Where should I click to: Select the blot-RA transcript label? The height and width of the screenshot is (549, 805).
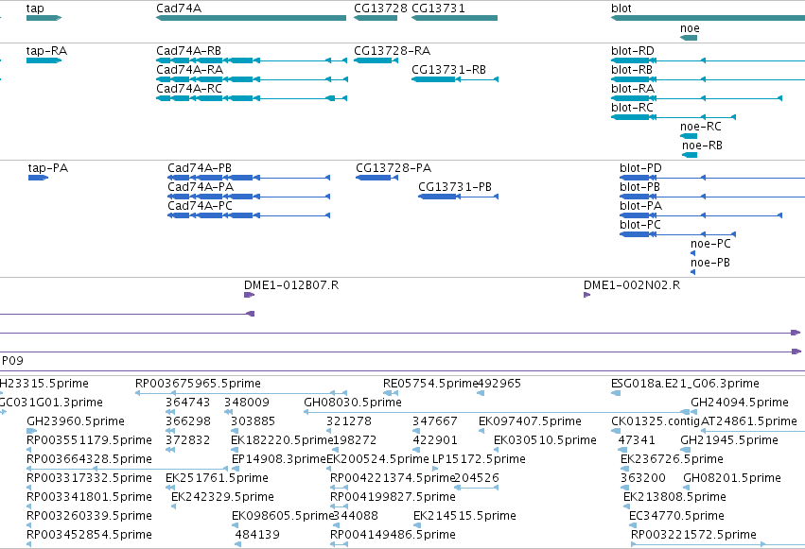(x=633, y=89)
